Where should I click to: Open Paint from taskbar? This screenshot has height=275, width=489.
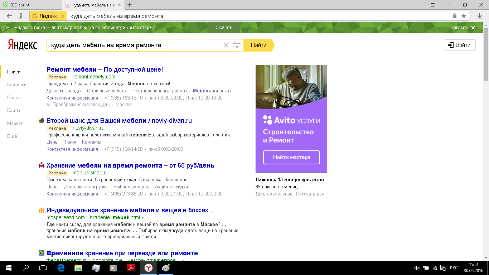pos(166,267)
